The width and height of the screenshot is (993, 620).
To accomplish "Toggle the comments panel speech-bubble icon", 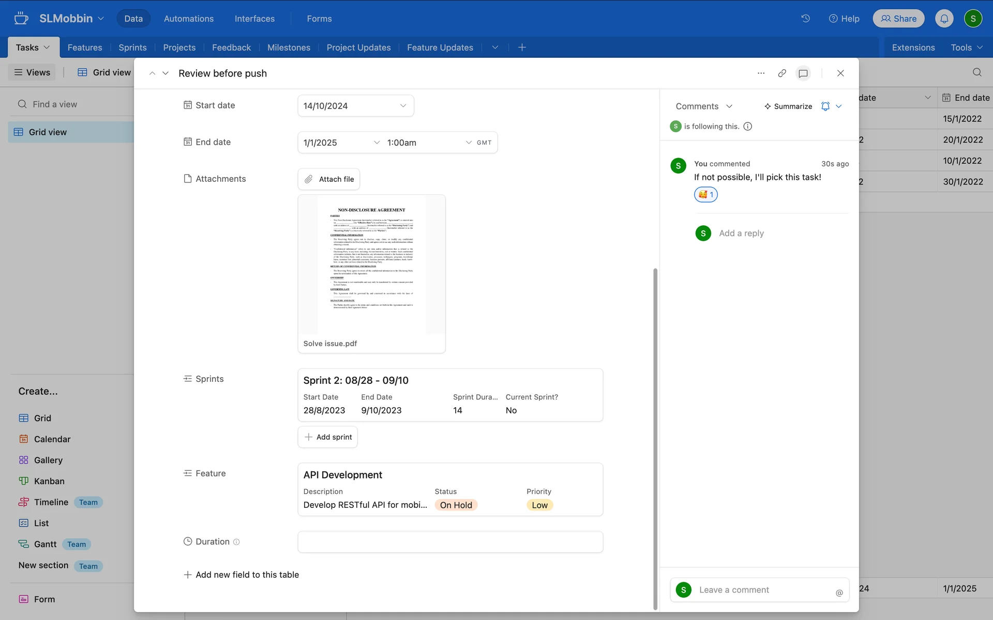I will pyautogui.click(x=803, y=73).
